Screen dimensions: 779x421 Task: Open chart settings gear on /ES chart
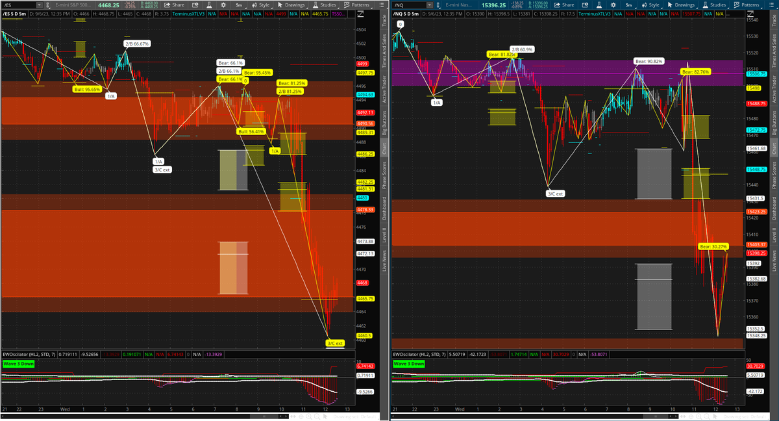pyautogui.click(x=223, y=5)
